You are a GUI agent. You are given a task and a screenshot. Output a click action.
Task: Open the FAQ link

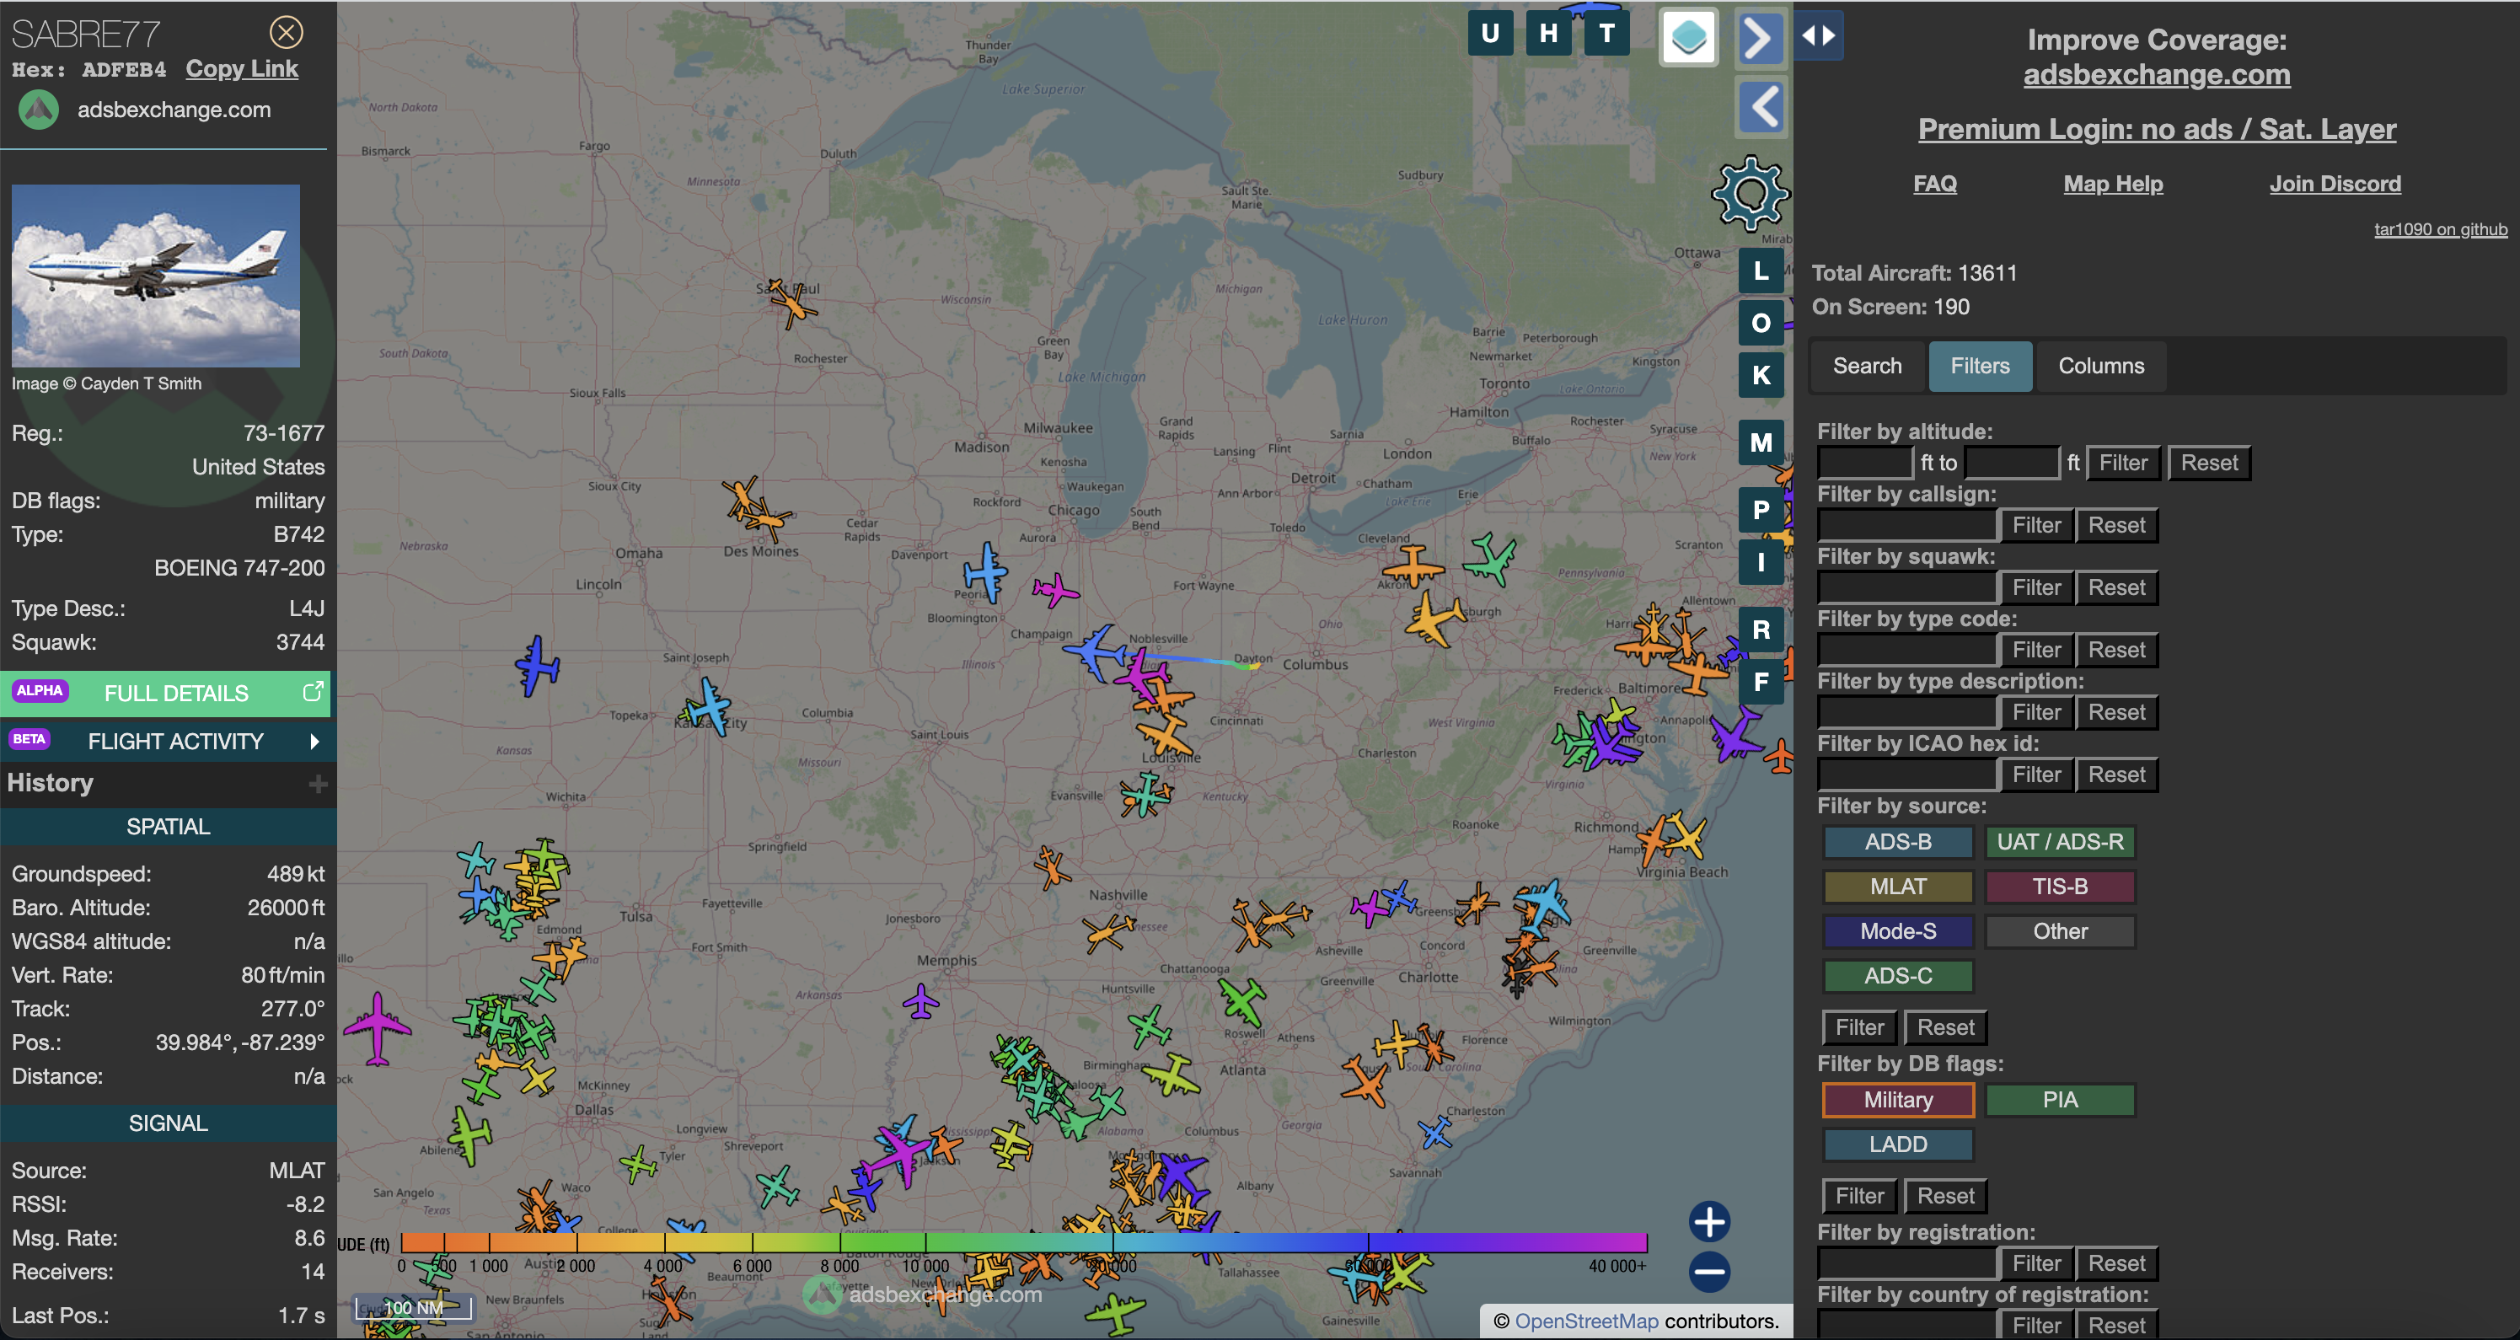tap(1934, 184)
